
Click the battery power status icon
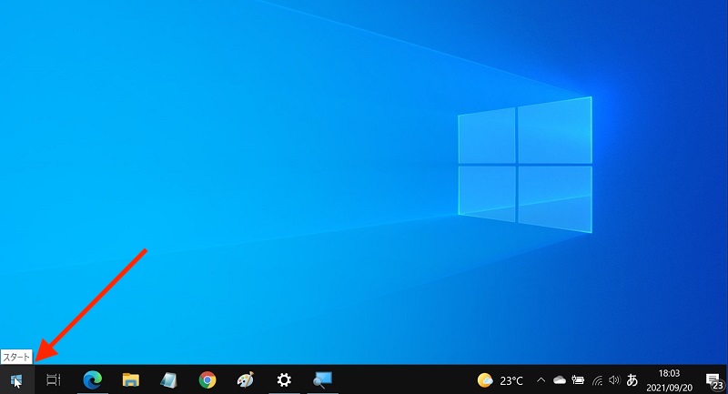[578, 379]
